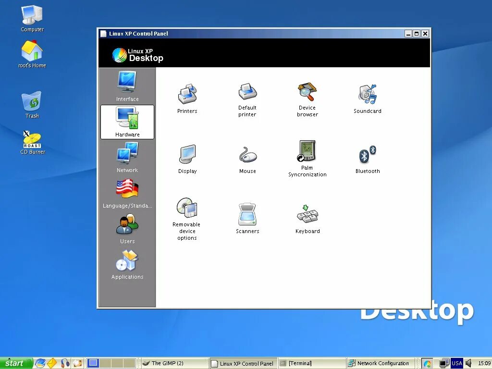Activate Linux XP Control Panel taskbar button
492x369 pixels.
coord(243,363)
